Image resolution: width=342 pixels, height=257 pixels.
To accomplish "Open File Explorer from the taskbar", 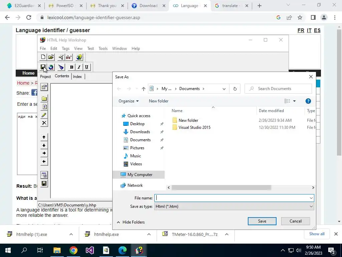I will pyautogui.click(x=57, y=250).
